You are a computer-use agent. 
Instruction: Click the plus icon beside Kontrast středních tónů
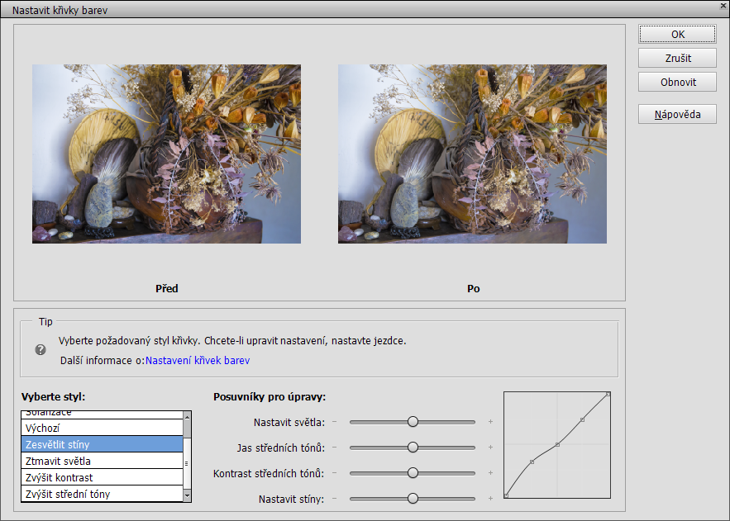(x=490, y=473)
